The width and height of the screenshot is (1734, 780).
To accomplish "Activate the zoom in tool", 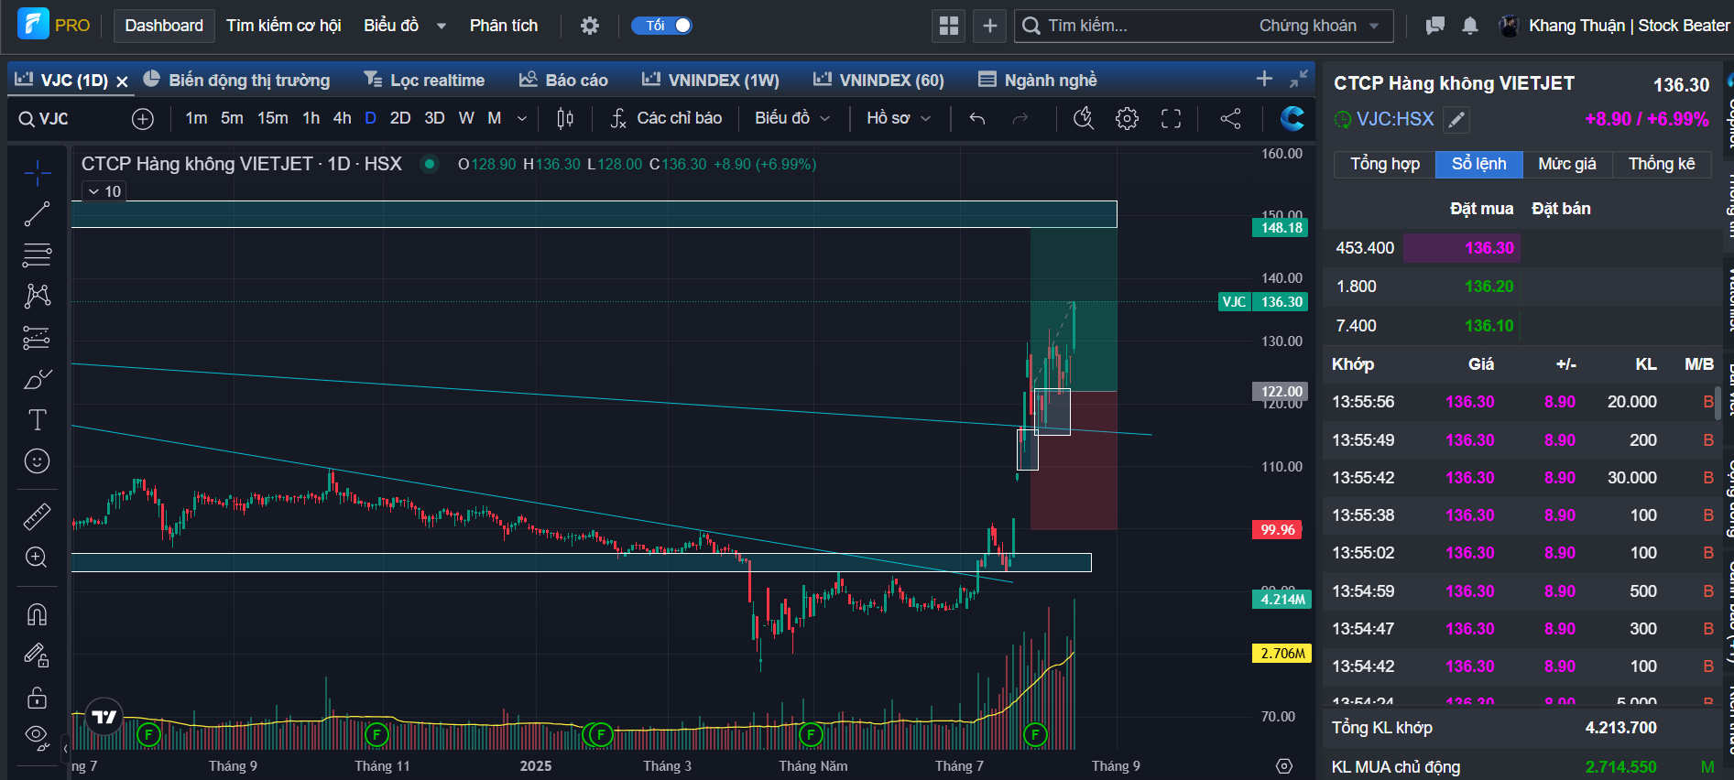I will coord(38,558).
